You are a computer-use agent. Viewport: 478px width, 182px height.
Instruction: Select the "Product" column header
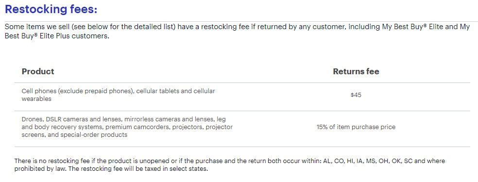[38, 71]
